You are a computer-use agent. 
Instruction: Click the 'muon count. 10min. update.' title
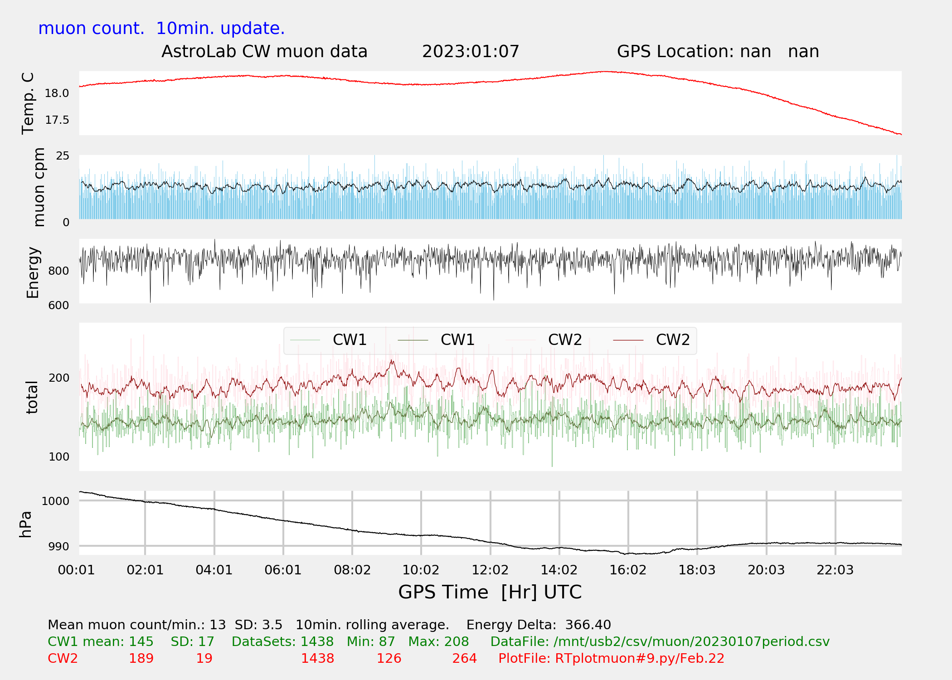[x=161, y=29]
